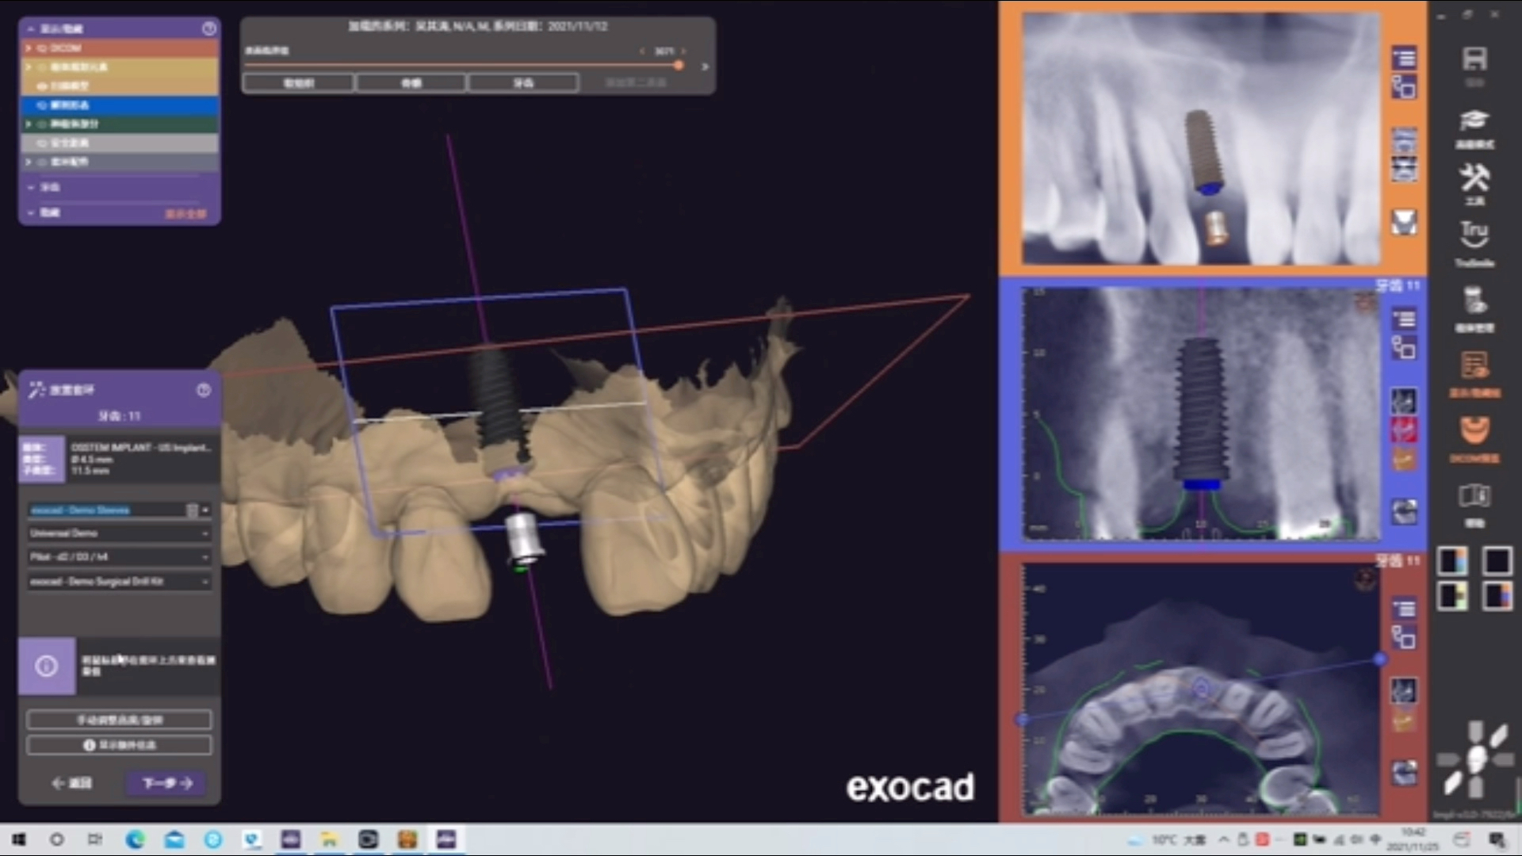Open the exocad Demo Surgical Drill Kit dropdown
The width and height of the screenshot is (1522, 856).
[119, 582]
